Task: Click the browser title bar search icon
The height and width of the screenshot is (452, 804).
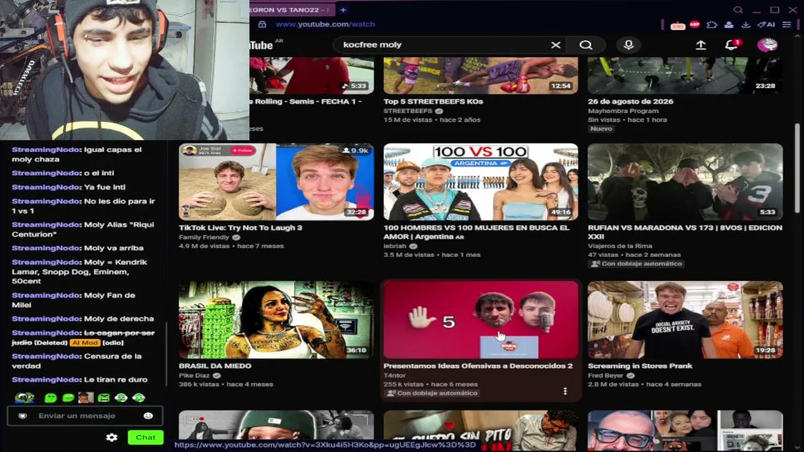Action: 738,9
